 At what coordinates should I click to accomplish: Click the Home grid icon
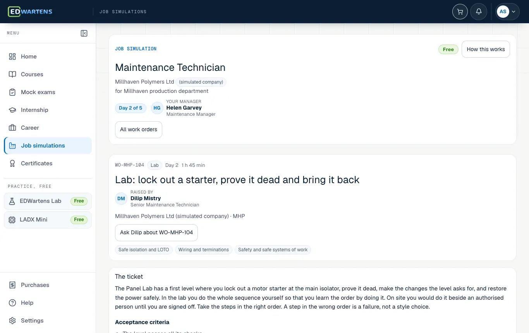(x=12, y=57)
